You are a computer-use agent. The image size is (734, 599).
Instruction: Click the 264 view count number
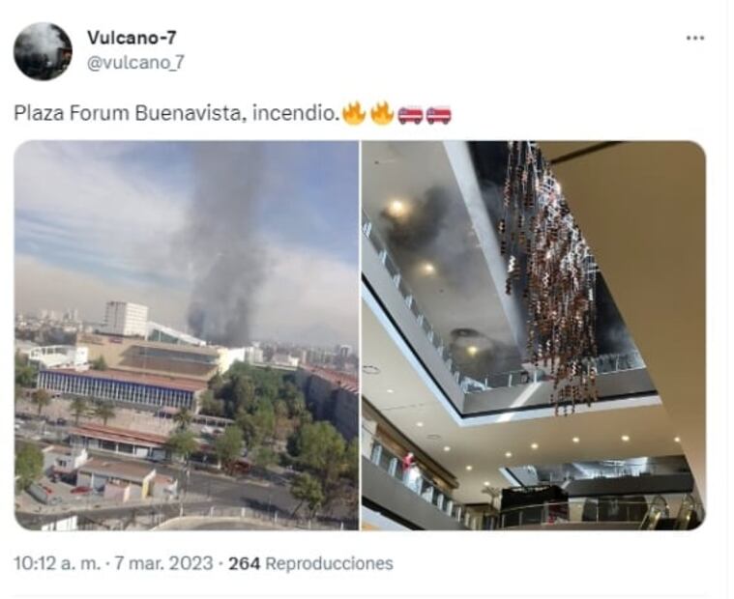(x=244, y=563)
